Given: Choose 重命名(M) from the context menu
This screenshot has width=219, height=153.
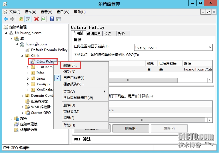Looking at the screenshot, I should click(x=81, y=112).
